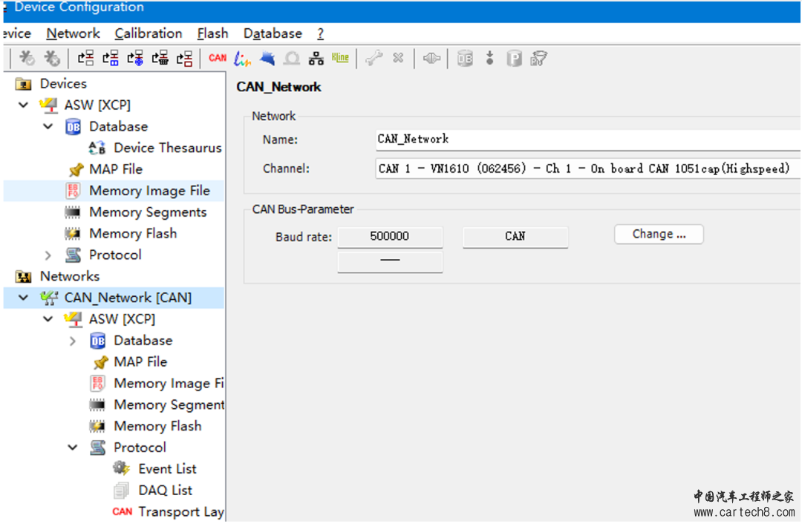Select Memory Segments under Devices
Image resolution: width=802 pixels, height=524 pixels.
coord(148,212)
